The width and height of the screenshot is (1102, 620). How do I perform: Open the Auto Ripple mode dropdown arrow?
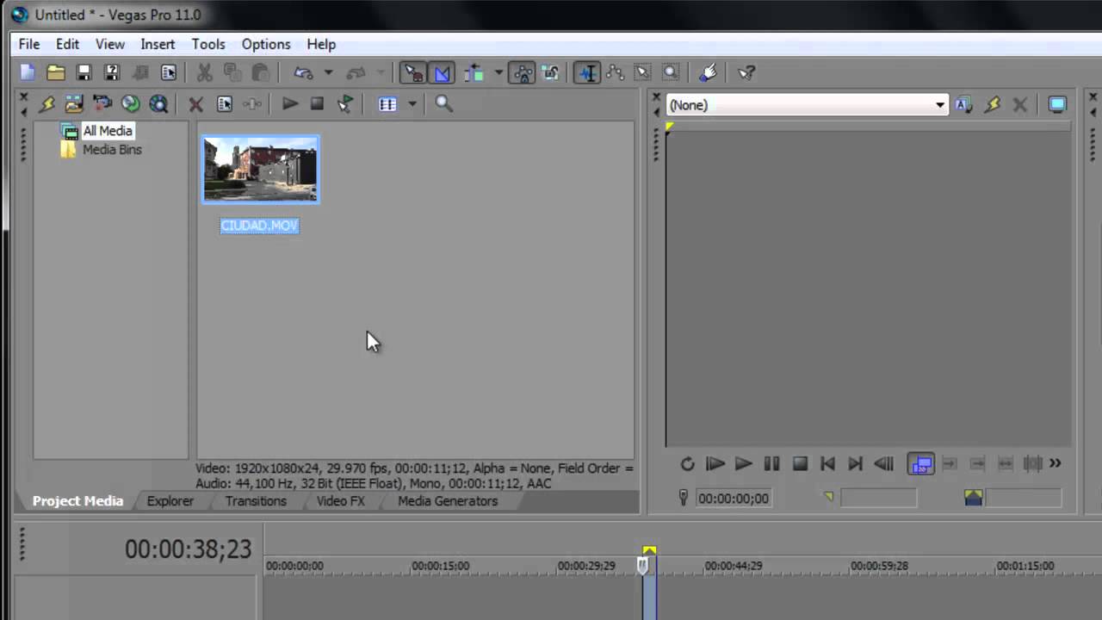click(x=498, y=73)
